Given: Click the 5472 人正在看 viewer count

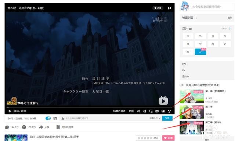Looking at the screenshot, I should pyautogui.click(x=15, y=118).
